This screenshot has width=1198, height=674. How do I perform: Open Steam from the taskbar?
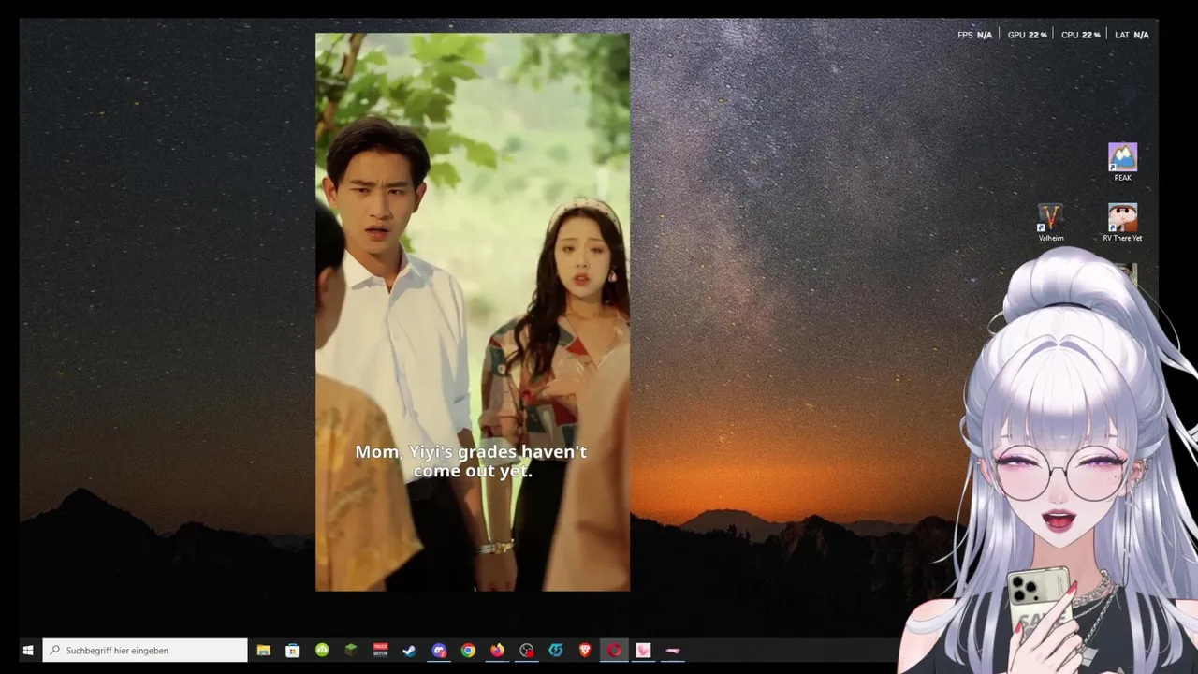click(410, 650)
